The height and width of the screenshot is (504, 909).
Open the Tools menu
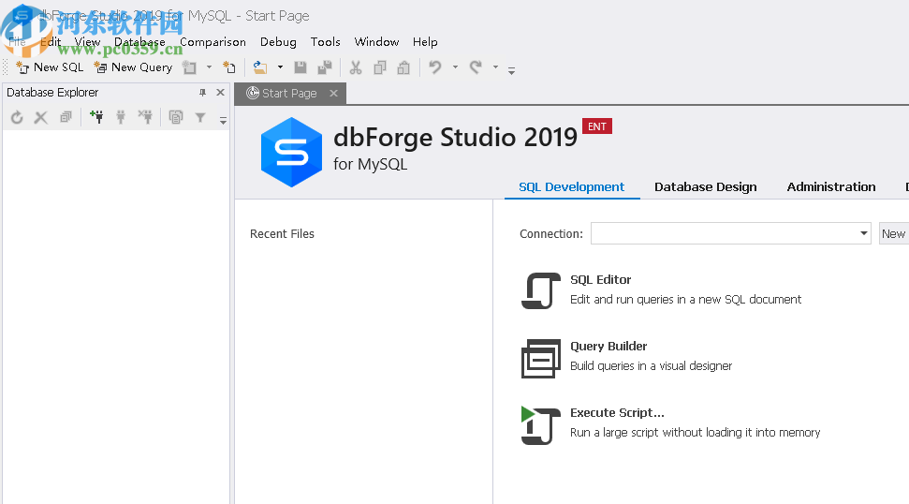pyautogui.click(x=325, y=42)
